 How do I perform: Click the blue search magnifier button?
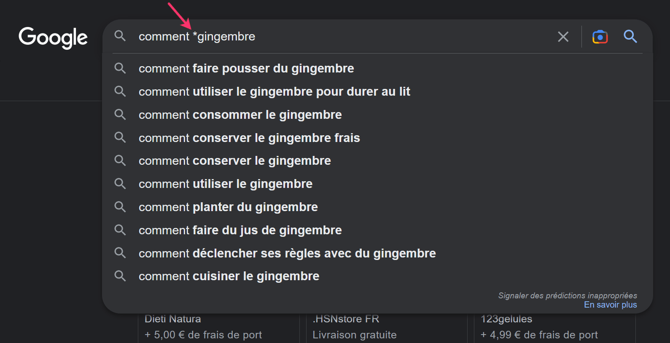point(630,37)
